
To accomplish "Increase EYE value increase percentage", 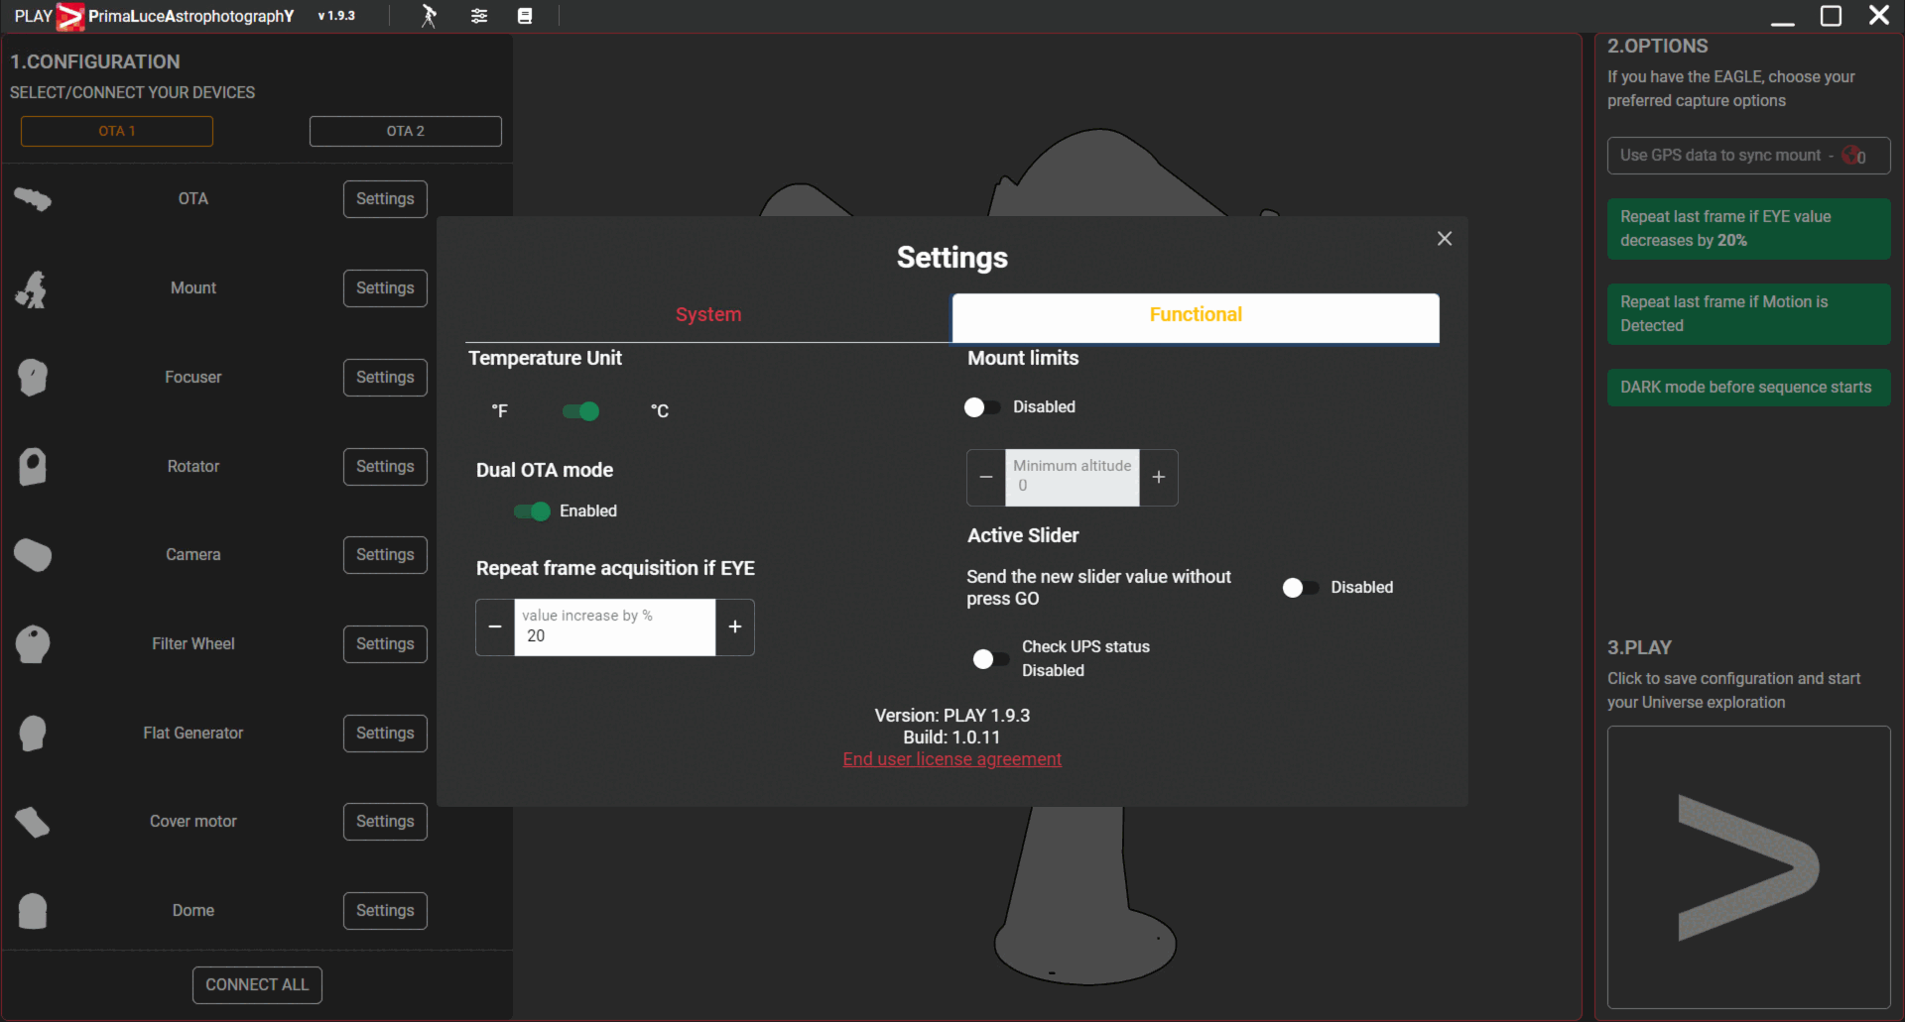I will [735, 627].
